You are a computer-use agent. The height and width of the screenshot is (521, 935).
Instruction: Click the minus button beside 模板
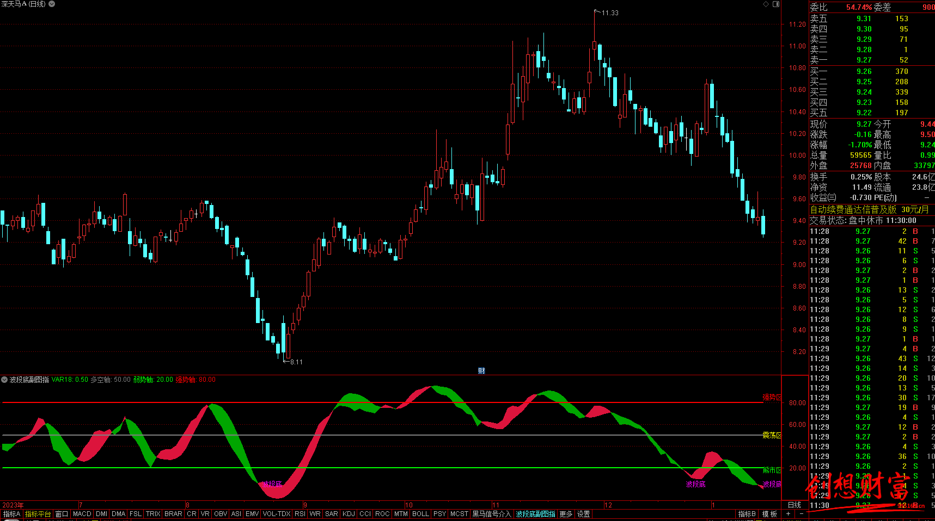(802, 514)
